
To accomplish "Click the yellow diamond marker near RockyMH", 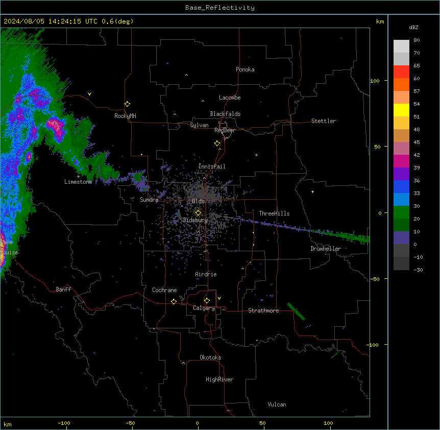I will 127,104.
